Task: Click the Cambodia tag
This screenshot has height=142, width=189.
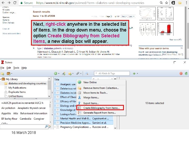Action: [25, 119]
